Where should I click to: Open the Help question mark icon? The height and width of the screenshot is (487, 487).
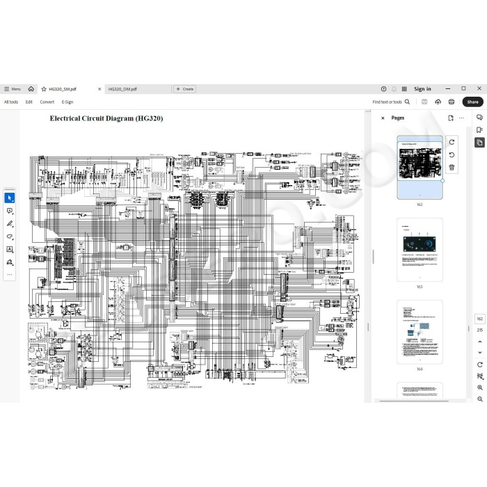pos(383,89)
